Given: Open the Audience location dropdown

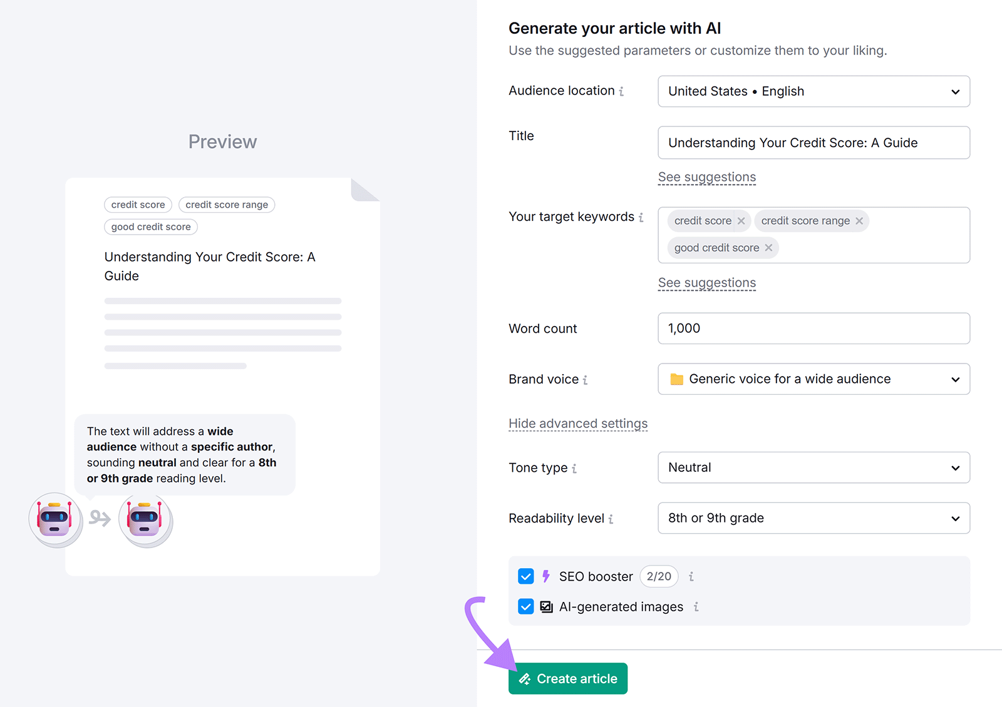Looking at the screenshot, I should [813, 91].
